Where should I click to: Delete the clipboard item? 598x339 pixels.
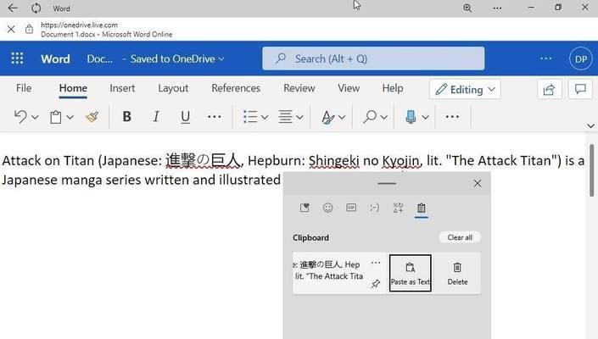click(x=457, y=273)
